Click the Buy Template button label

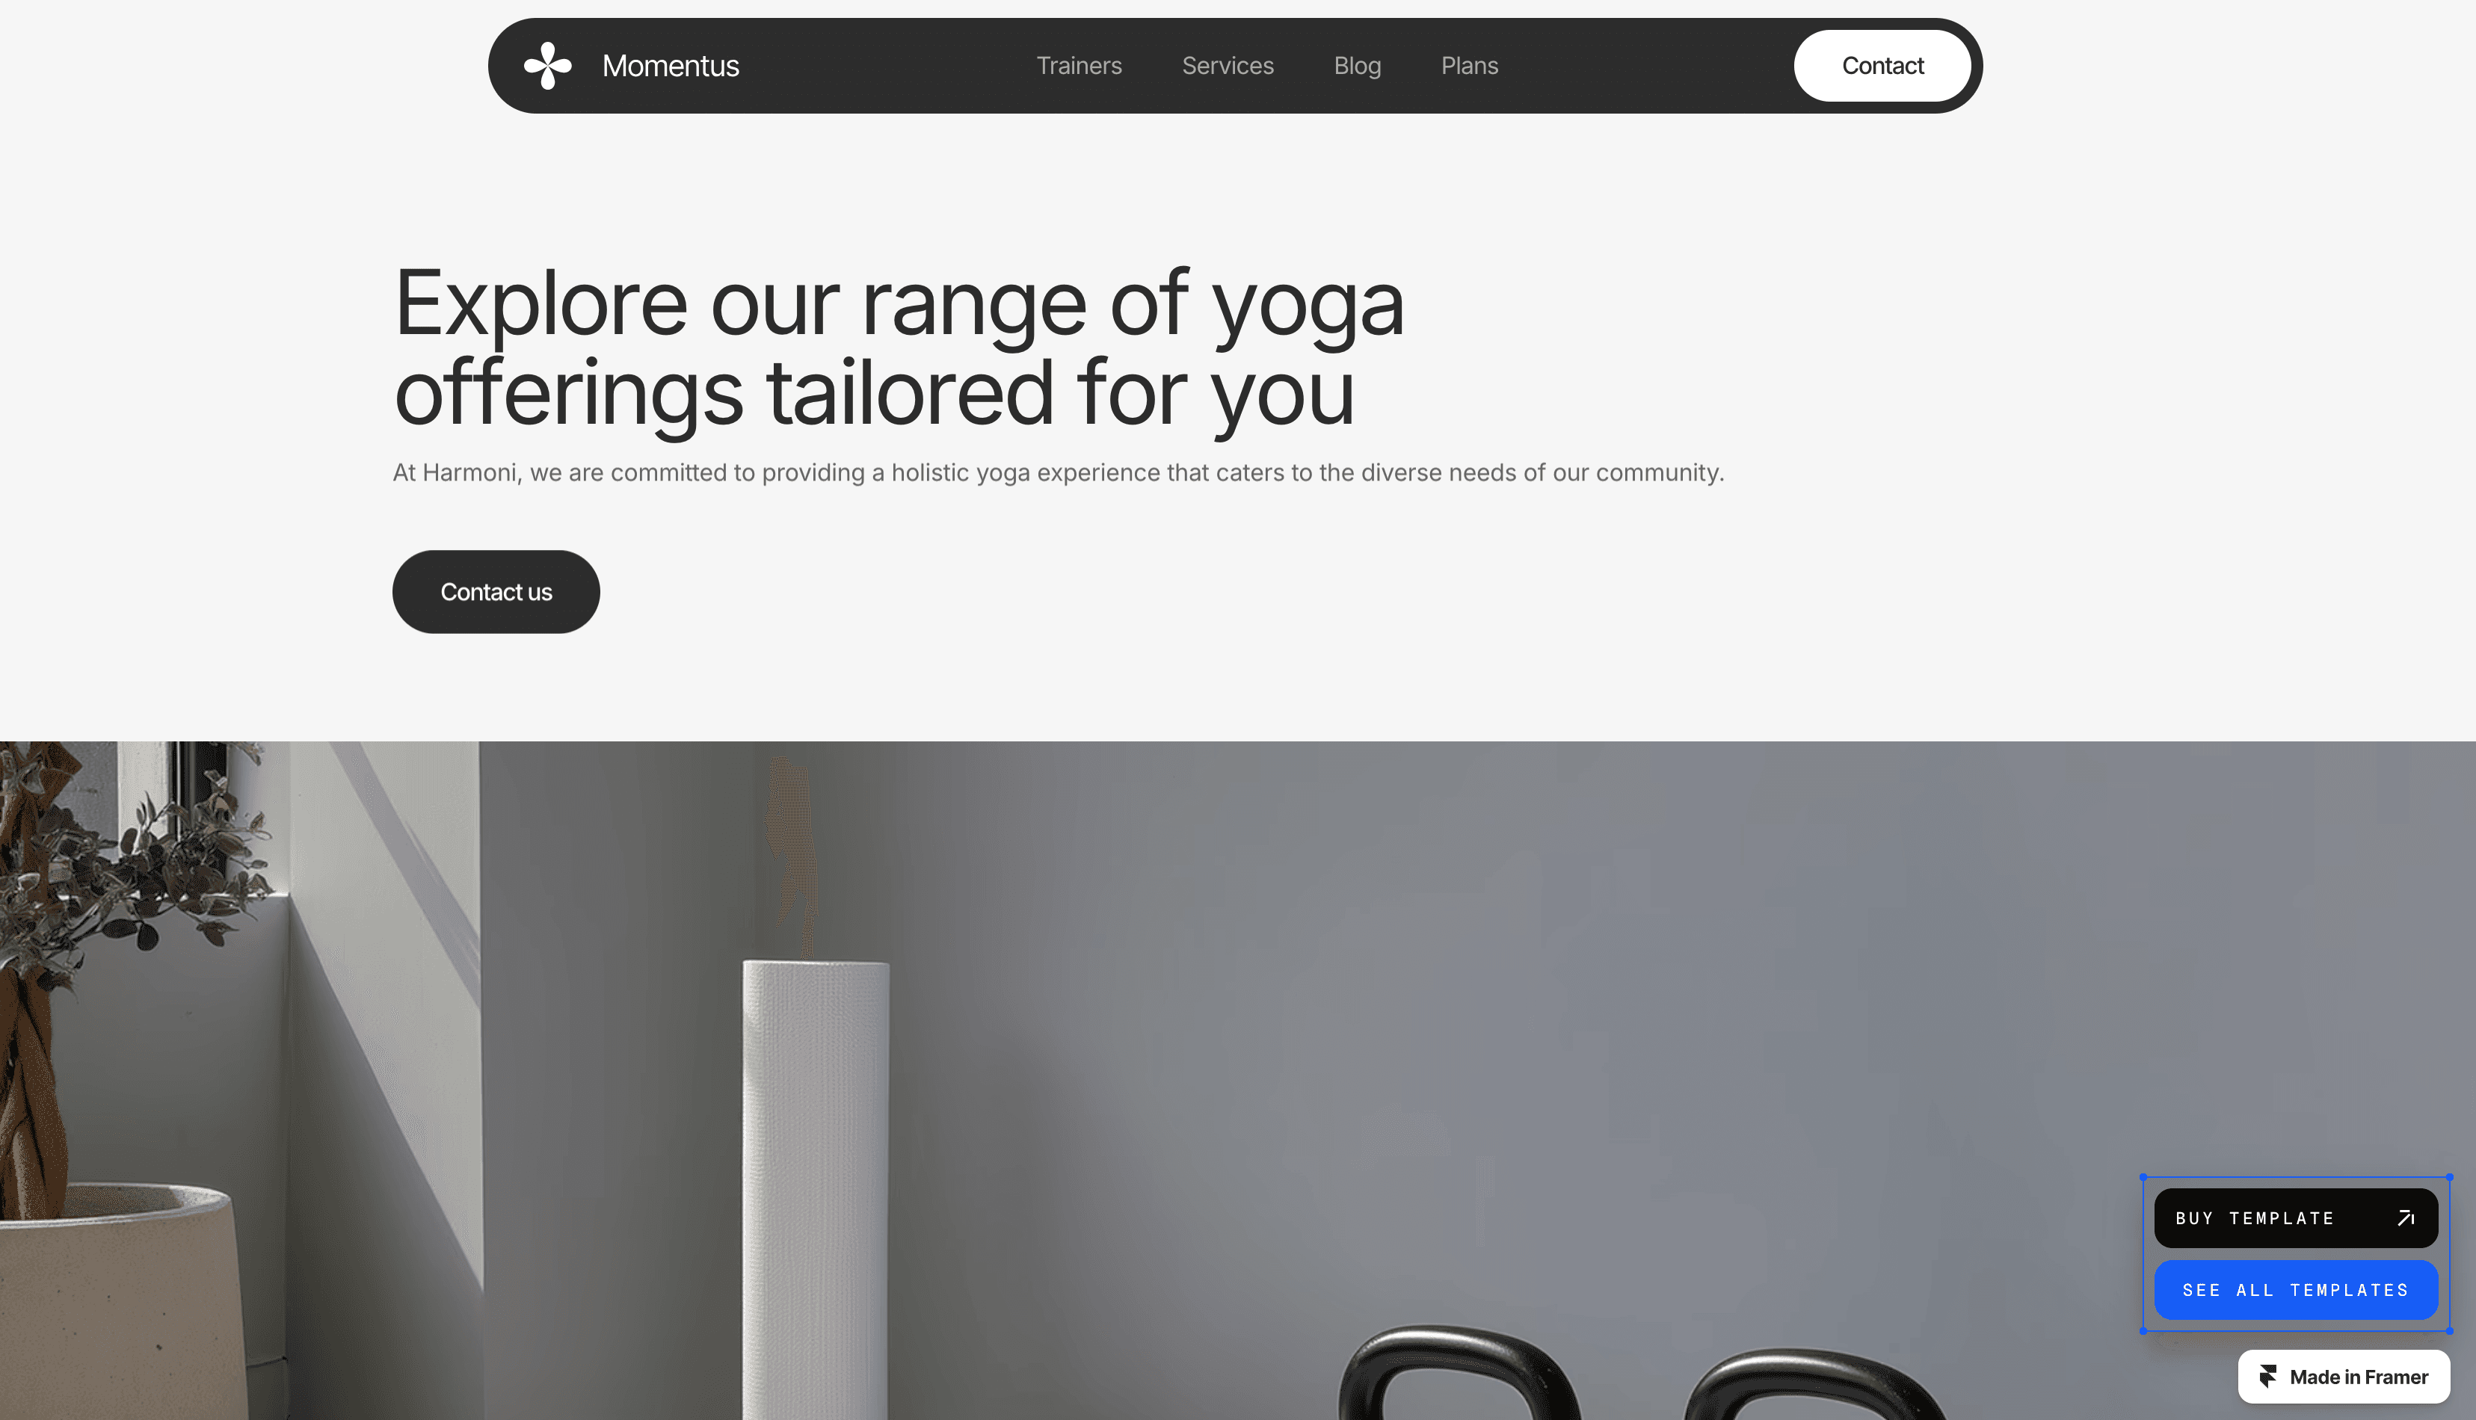coord(2255,1218)
